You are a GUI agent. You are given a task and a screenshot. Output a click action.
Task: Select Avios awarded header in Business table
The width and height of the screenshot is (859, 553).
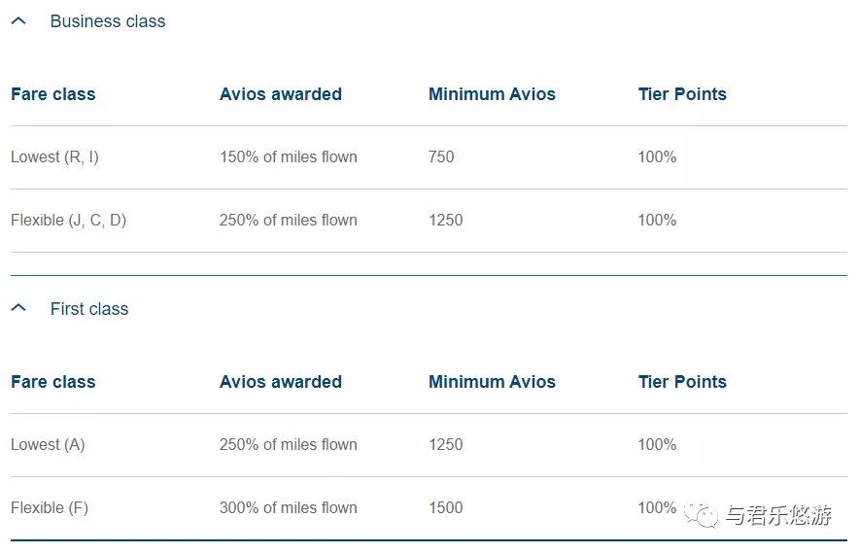[x=281, y=94]
